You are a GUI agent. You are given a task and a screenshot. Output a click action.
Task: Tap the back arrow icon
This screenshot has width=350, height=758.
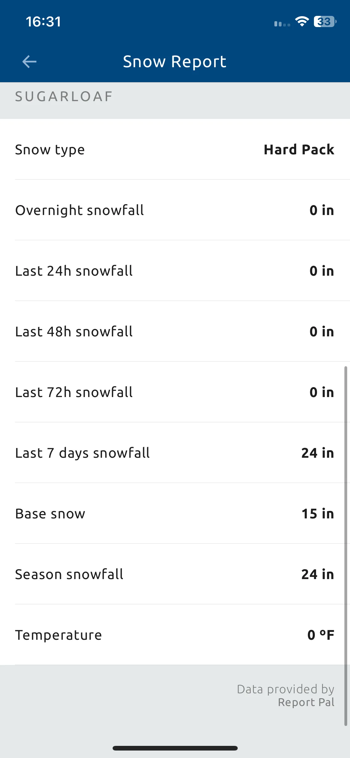pyautogui.click(x=30, y=62)
